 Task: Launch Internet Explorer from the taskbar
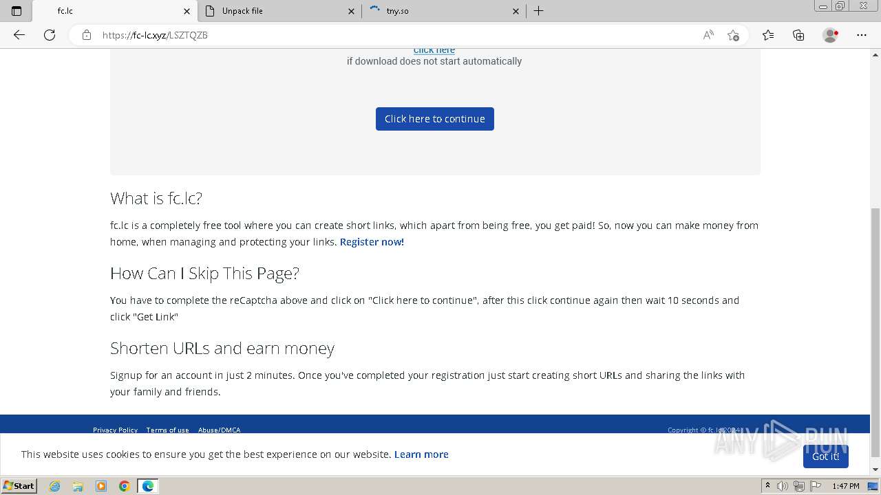54,486
